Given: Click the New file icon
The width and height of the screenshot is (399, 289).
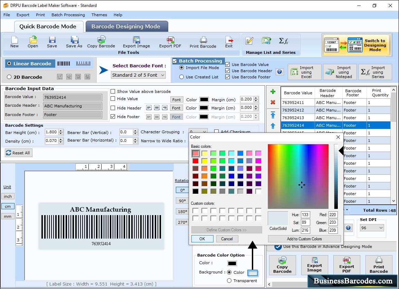Looking at the screenshot, I should pyautogui.click(x=15, y=42).
